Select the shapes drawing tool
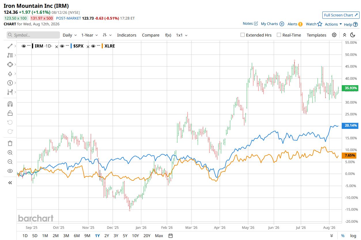Viewport: 361px width, 240px height. [x=10, y=64]
